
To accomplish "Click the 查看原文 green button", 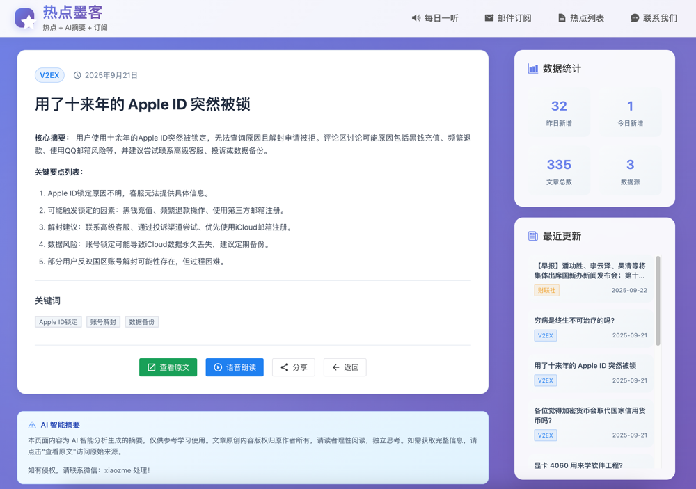I will click(x=168, y=367).
